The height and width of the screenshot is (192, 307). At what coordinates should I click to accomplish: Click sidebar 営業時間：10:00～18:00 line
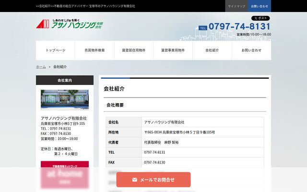click(59, 139)
